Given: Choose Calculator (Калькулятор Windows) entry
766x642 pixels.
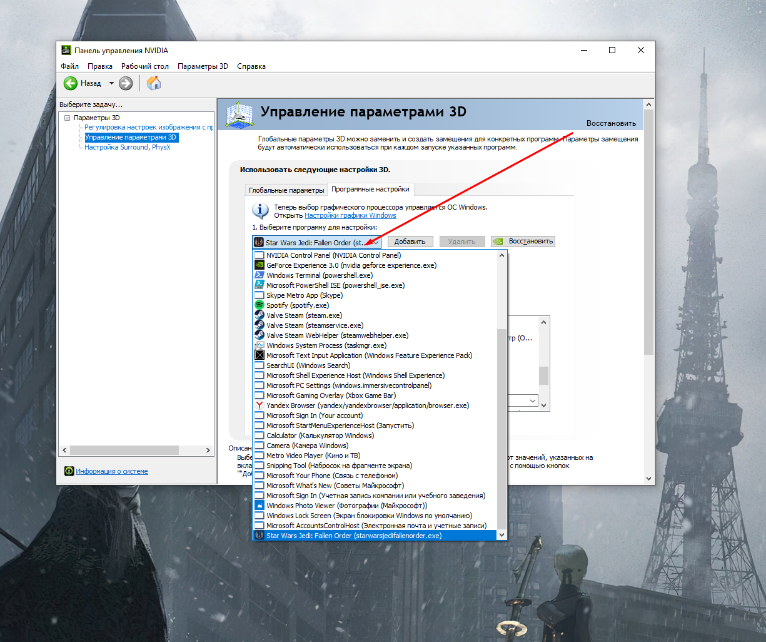Looking at the screenshot, I should (375, 436).
